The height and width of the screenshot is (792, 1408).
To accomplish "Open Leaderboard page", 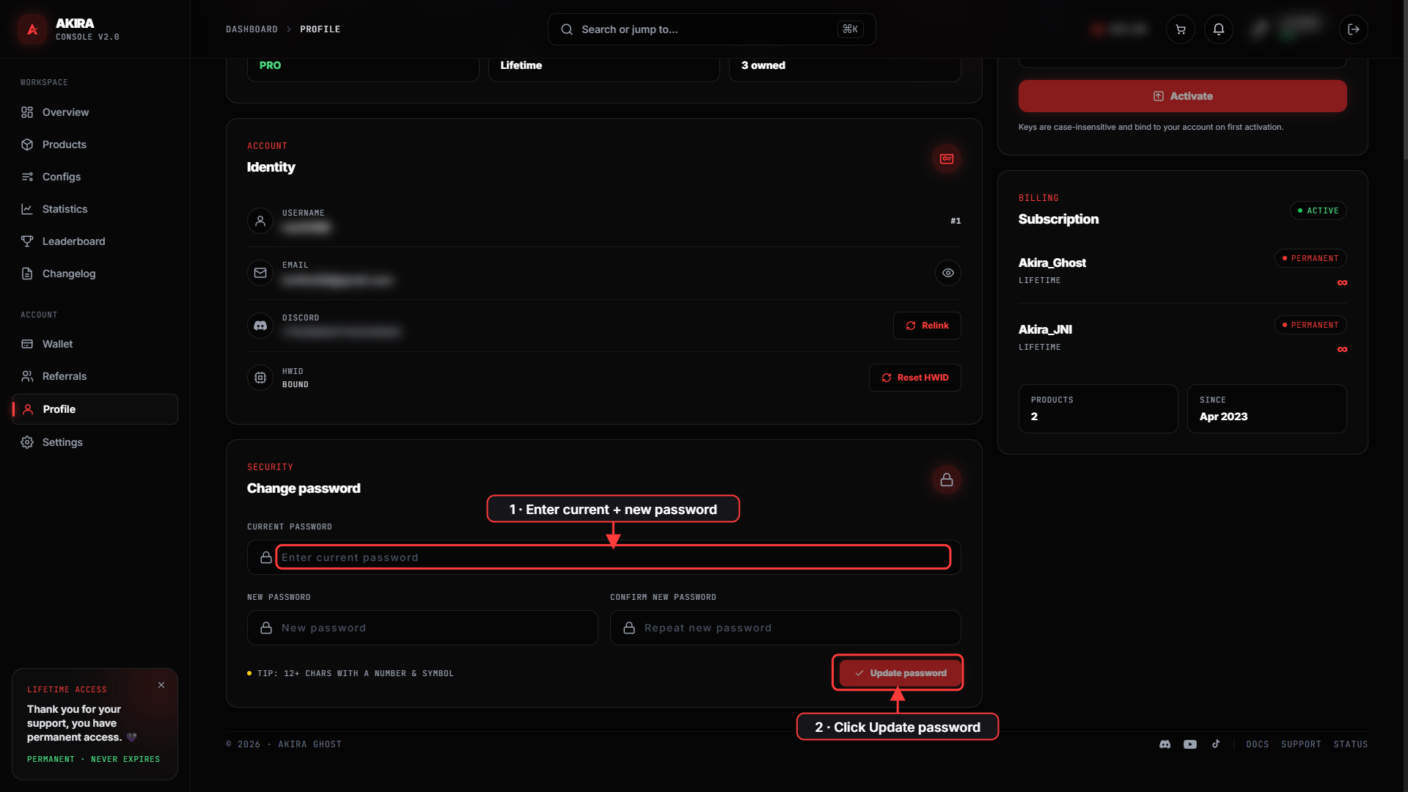I will tap(95, 241).
